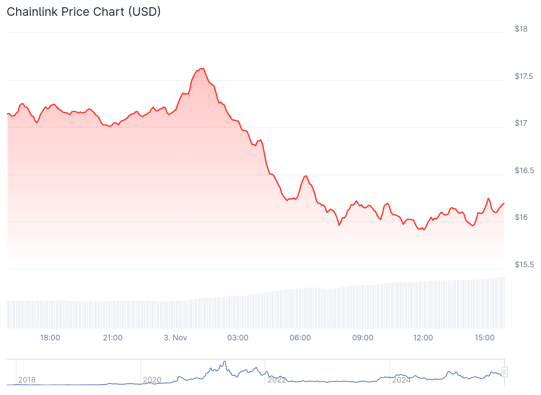541x395 pixels.
Task: Click the $16.5 price axis label
Action: click(x=524, y=171)
